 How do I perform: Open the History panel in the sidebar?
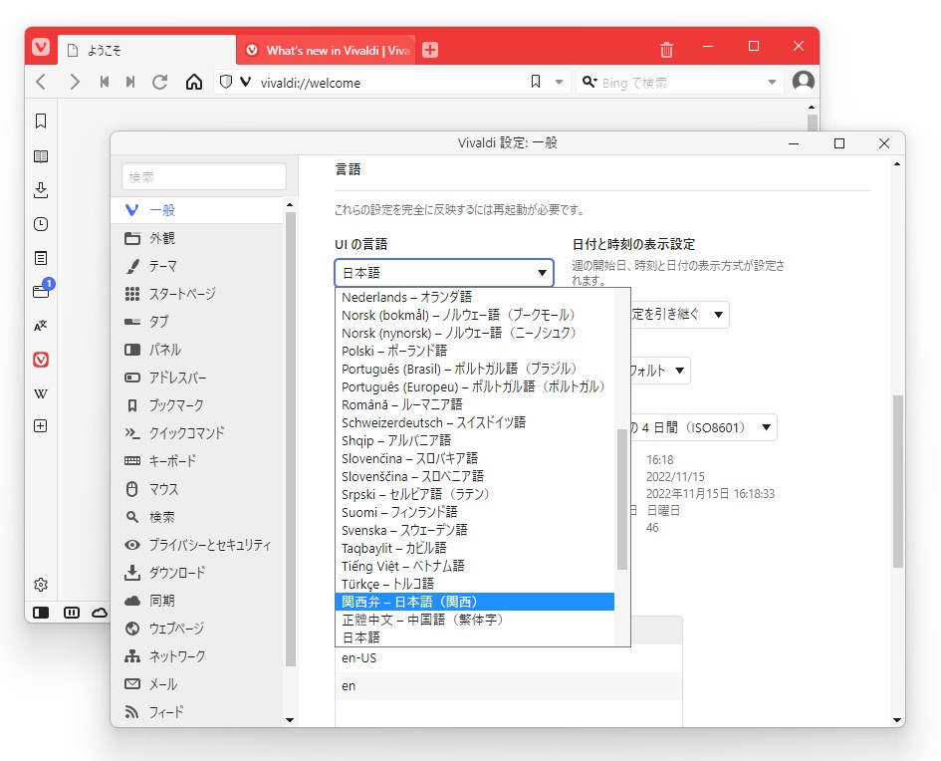[x=40, y=223]
